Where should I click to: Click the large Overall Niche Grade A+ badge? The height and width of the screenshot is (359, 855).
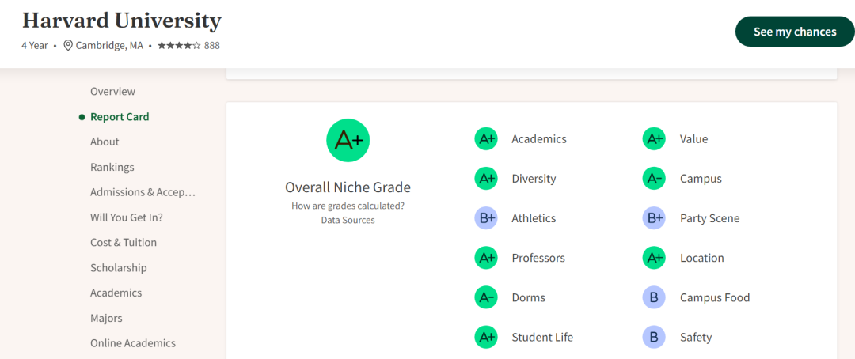(348, 141)
